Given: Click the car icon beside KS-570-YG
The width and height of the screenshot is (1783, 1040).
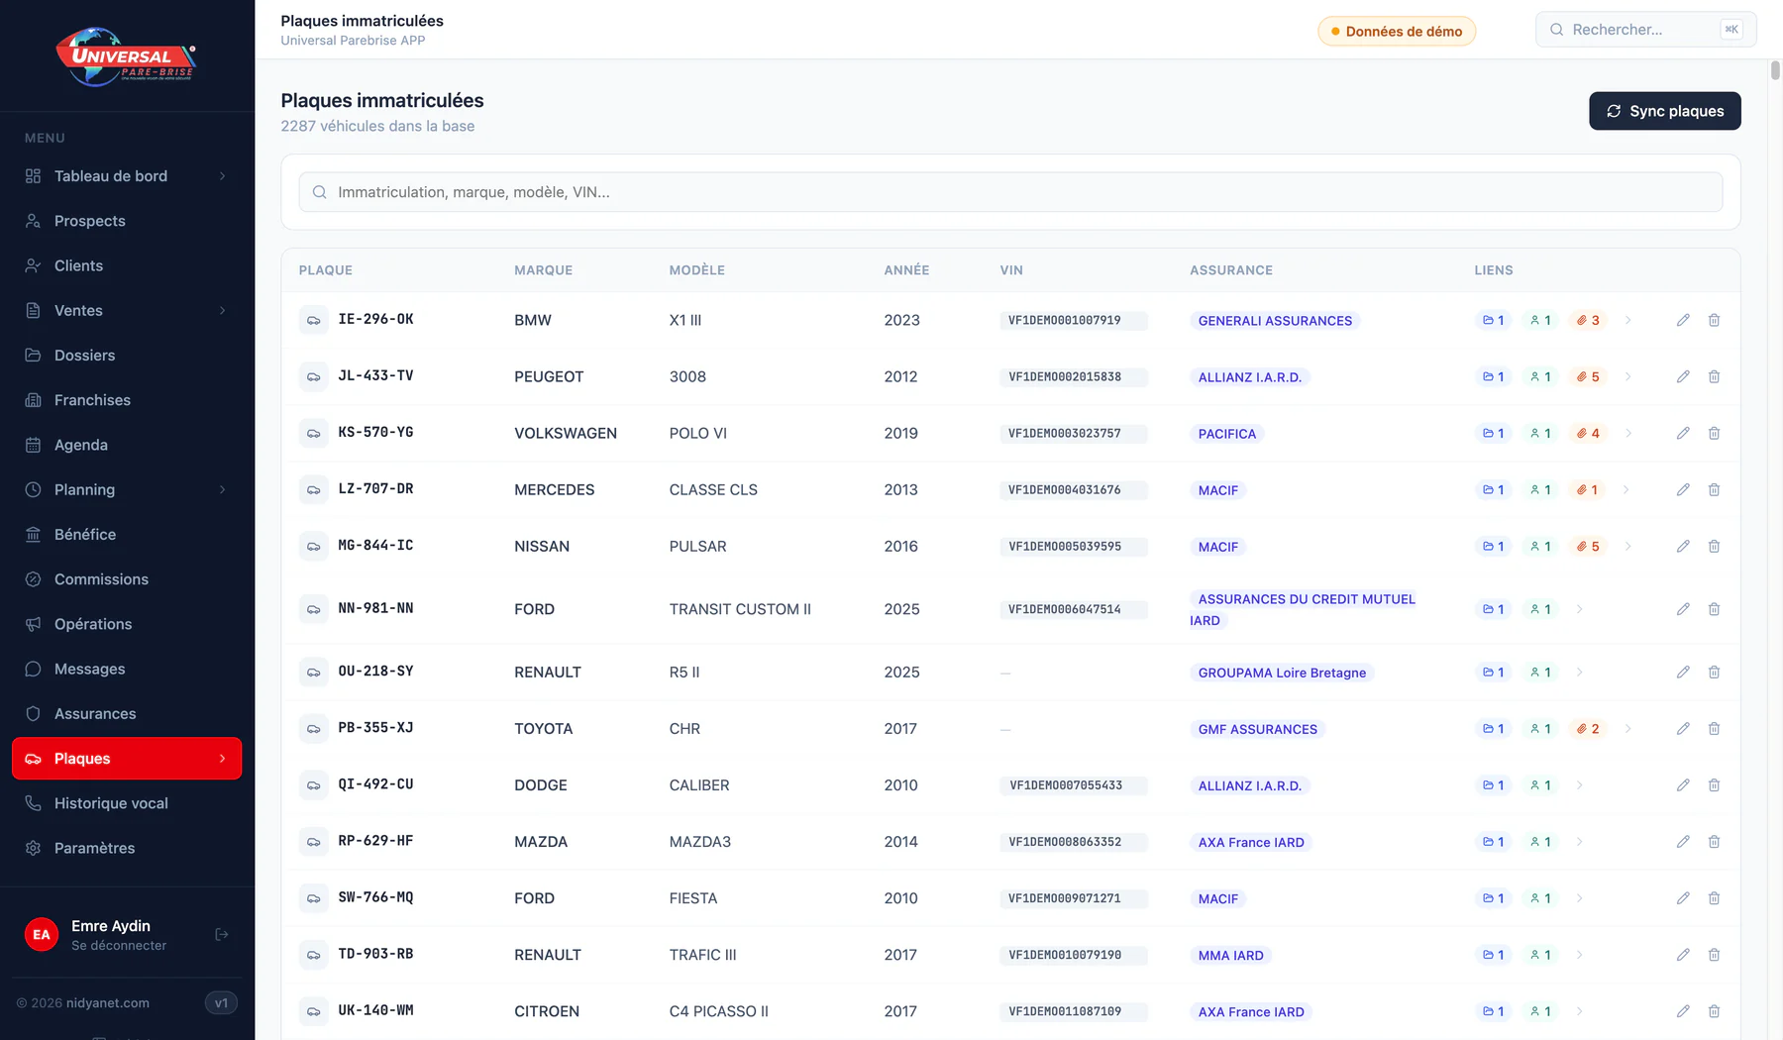Looking at the screenshot, I should pos(313,433).
